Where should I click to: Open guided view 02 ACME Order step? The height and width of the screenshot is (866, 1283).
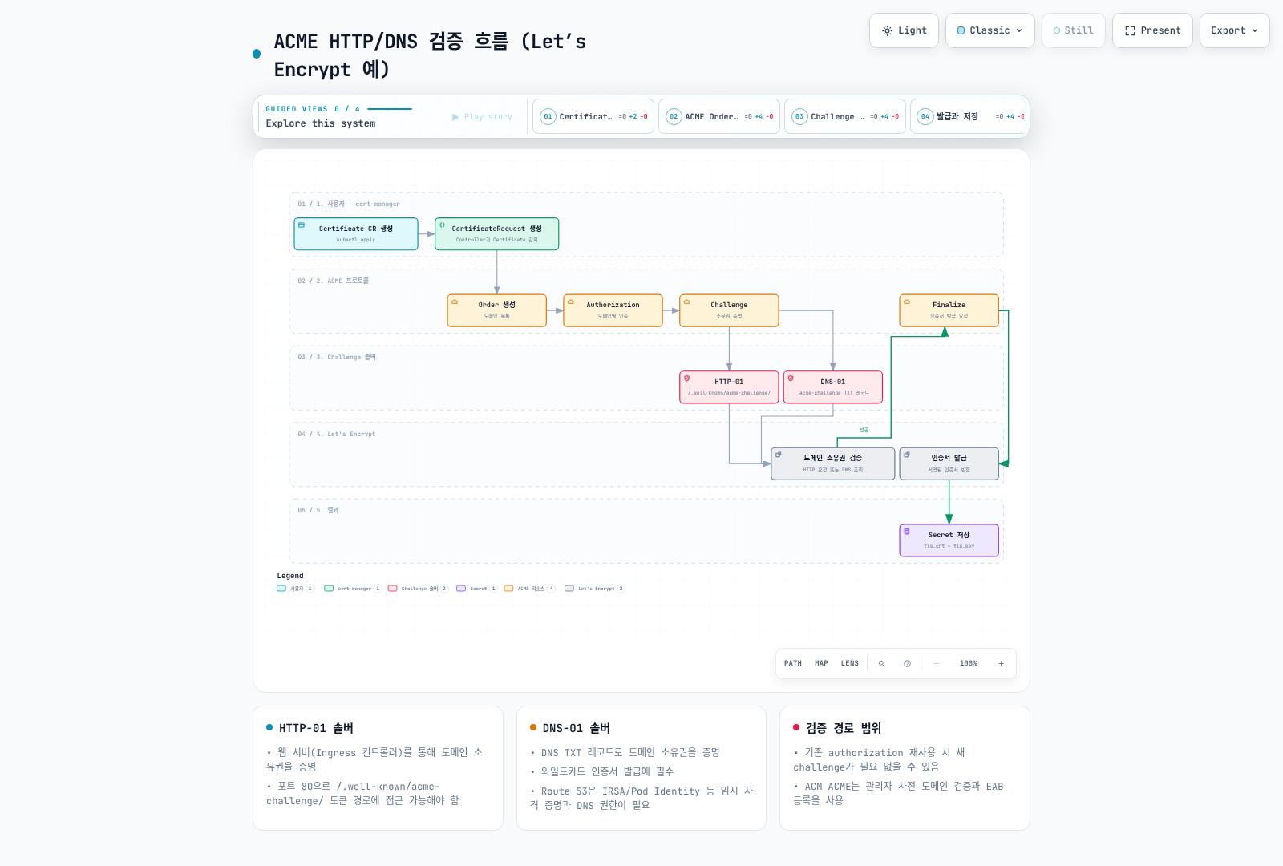pyautogui.click(x=719, y=116)
